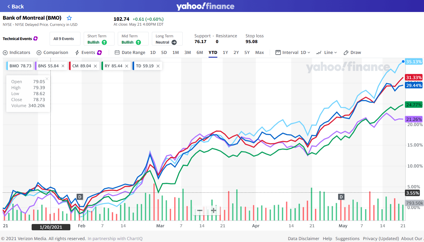
Task: Switch to the Max range
Action: 260,52
